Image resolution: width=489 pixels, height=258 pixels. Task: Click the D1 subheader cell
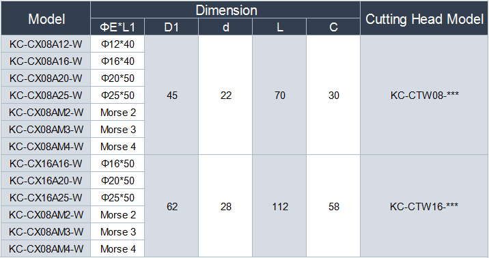click(x=171, y=27)
